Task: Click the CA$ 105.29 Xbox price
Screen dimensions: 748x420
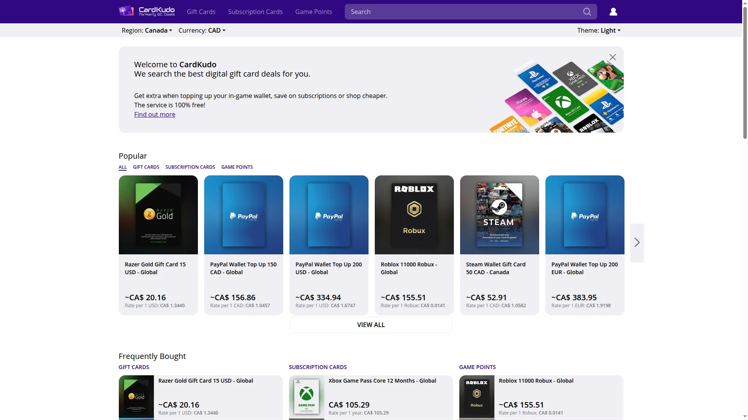Action: [349, 405]
